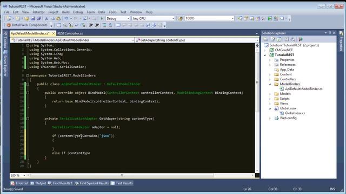Click the Undo arrow icon
346x194 pixels.
pos(66,18)
